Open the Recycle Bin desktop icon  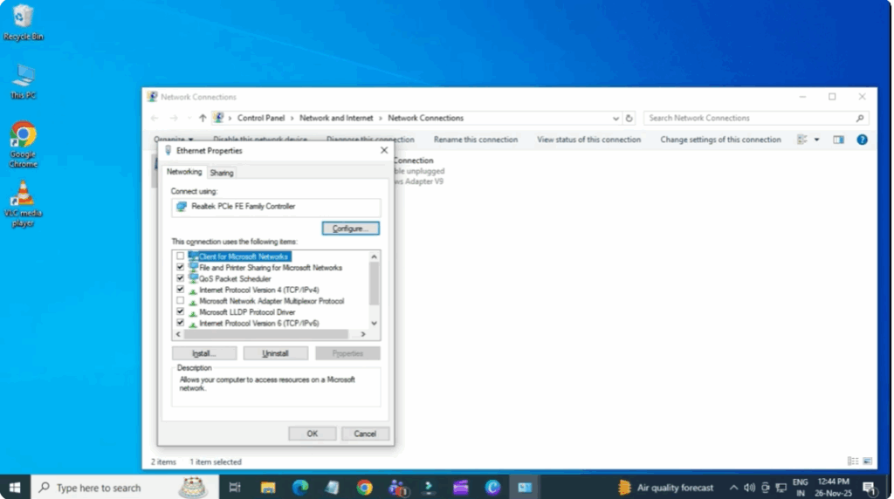[x=23, y=23]
